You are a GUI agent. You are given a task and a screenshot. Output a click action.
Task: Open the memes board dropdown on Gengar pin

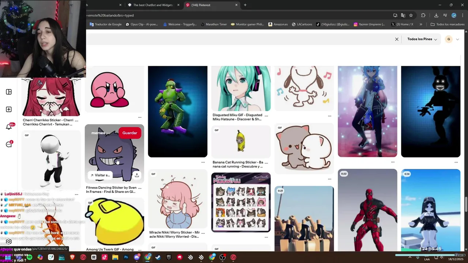pyautogui.click(x=101, y=133)
